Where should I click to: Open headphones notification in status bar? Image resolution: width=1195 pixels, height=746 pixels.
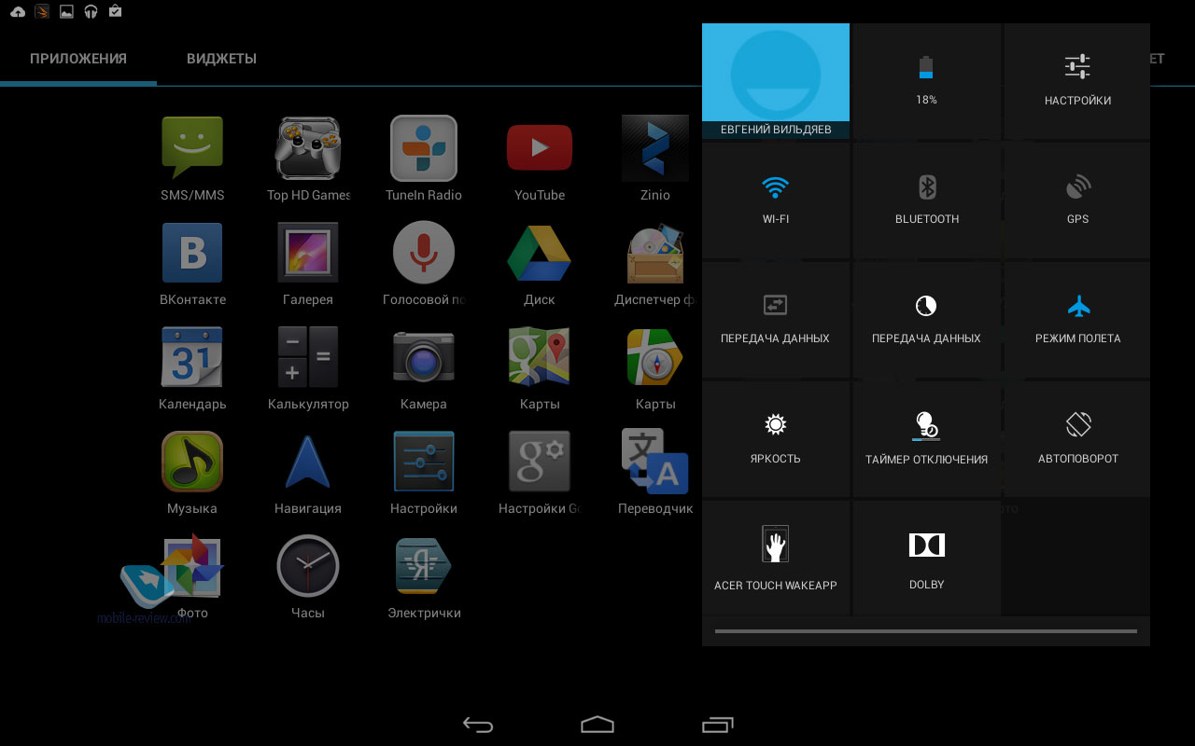tap(91, 12)
